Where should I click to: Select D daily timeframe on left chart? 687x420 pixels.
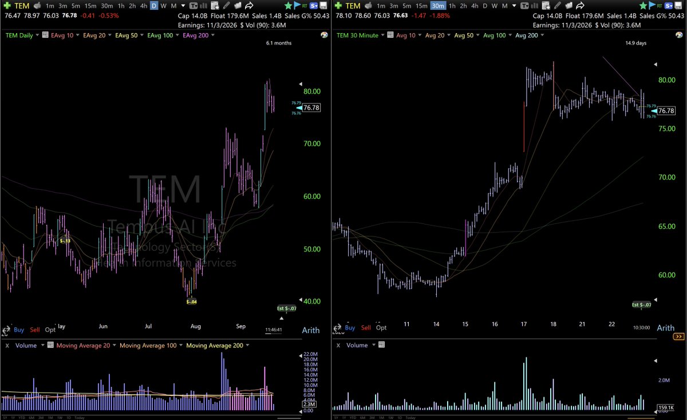coord(154,6)
